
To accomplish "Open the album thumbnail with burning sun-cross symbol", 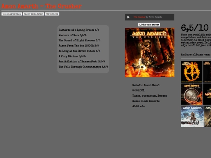I will point(191,72).
